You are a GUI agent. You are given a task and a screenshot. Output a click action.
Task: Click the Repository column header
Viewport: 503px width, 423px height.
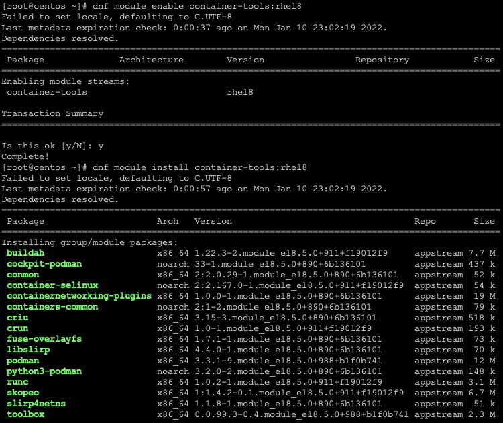coord(382,60)
